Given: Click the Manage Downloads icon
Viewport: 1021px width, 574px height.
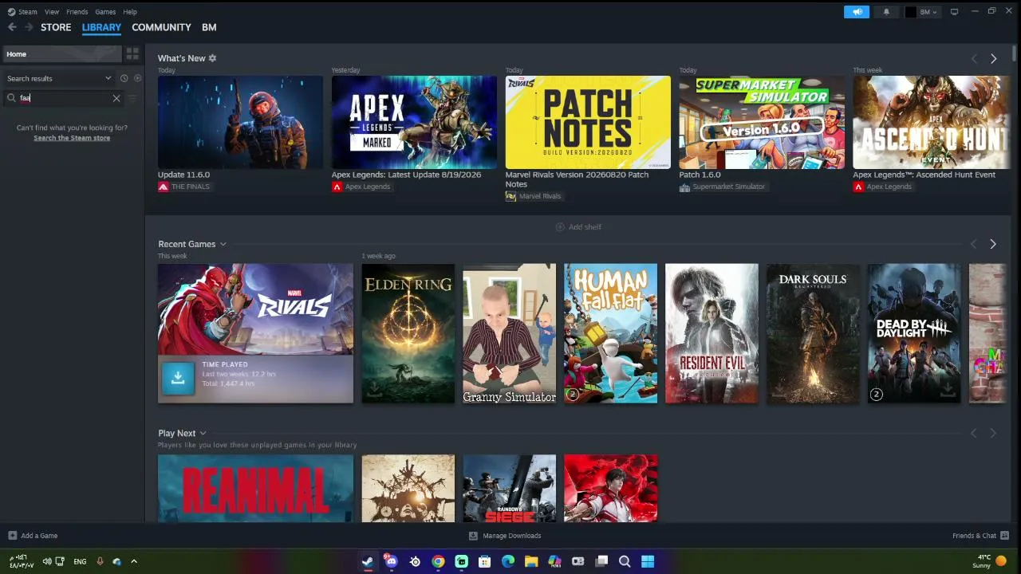Looking at the screenshot, I should (473, 536).
